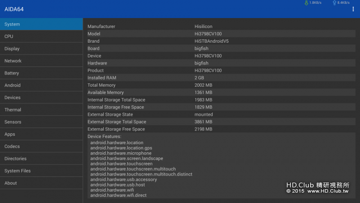Click the Board row
Viewport: 360px width, 203px height.
[221, 48]
